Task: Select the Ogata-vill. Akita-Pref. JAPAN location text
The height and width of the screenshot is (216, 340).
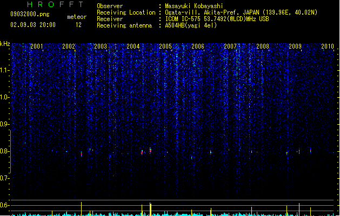Action: pos(241,12)
